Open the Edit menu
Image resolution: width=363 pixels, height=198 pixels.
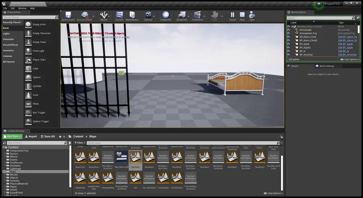tap(13, 8)
